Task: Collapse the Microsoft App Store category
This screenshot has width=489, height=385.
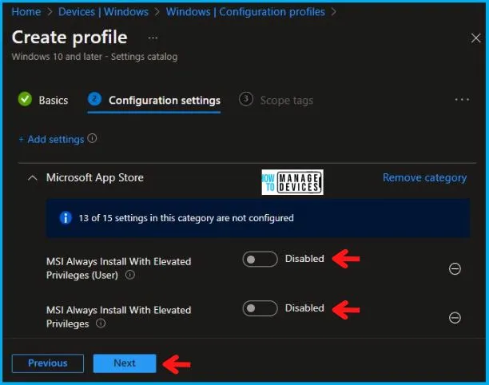Action: pos(33,178)
